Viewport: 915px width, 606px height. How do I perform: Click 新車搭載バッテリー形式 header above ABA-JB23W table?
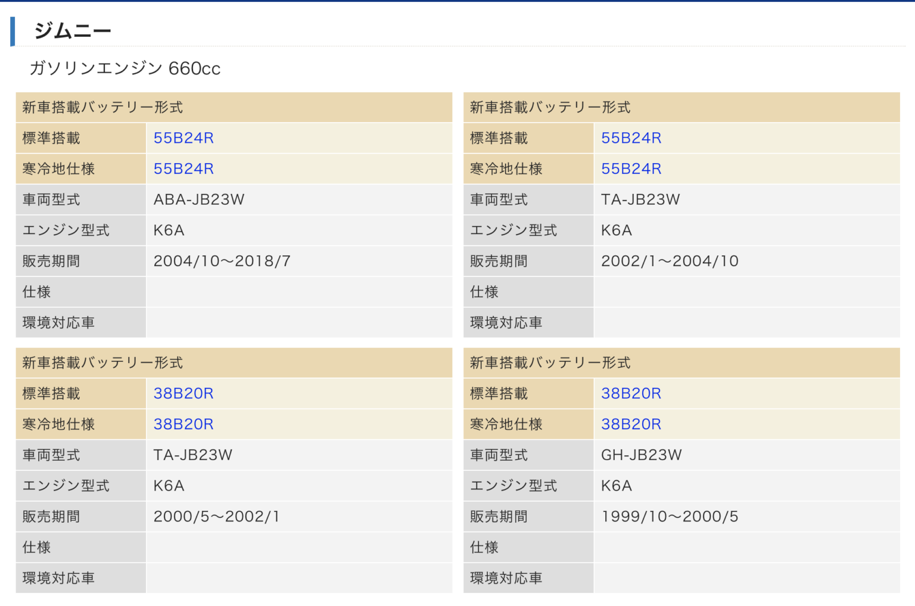pyautogui.click(x=102, y=108)
